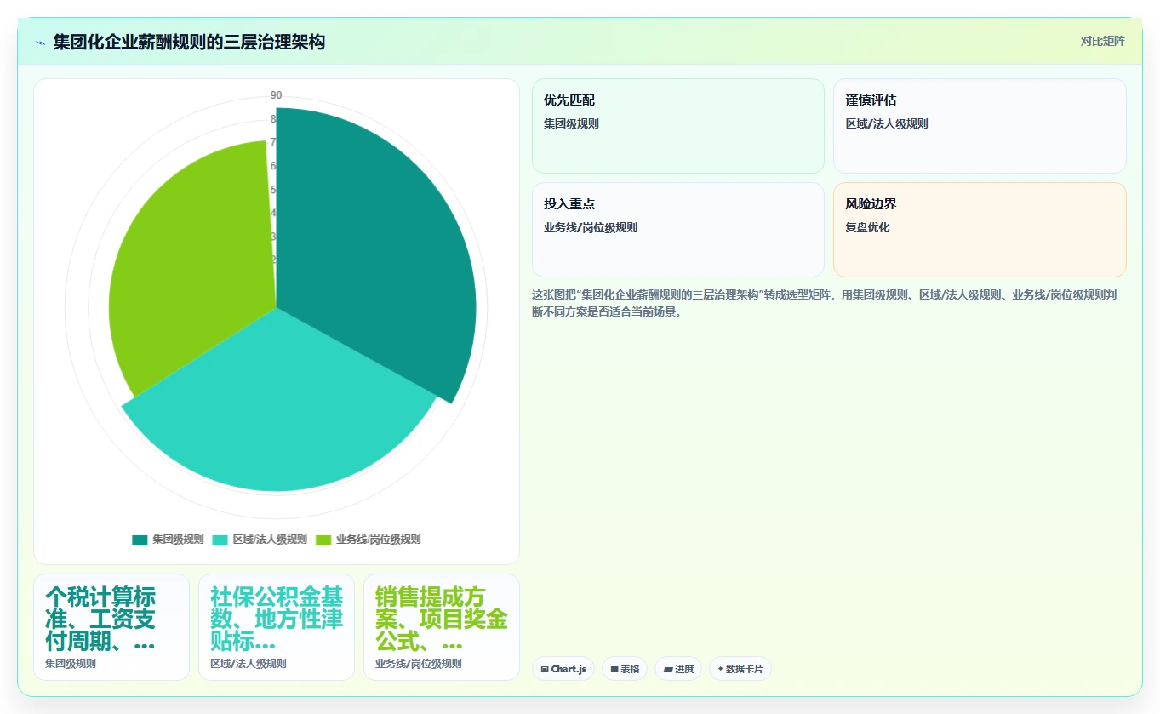Select the 数据卡片 tag chip
Image resolution: width=1160 pixels, height=714 pixels.
740,669
